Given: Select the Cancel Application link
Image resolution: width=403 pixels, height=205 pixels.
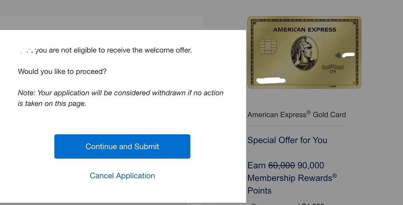Looking at the screenshot, I should click(122, 176).
